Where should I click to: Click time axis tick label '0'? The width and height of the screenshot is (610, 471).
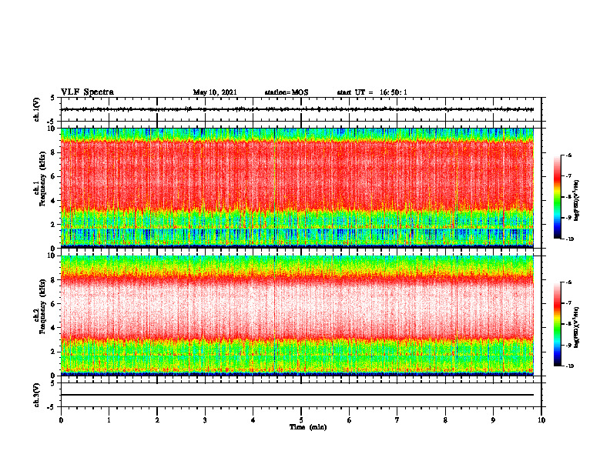[x=61, y=420]
